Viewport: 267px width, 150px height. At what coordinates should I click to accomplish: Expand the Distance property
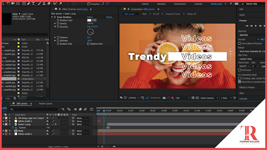click(55, 37)
